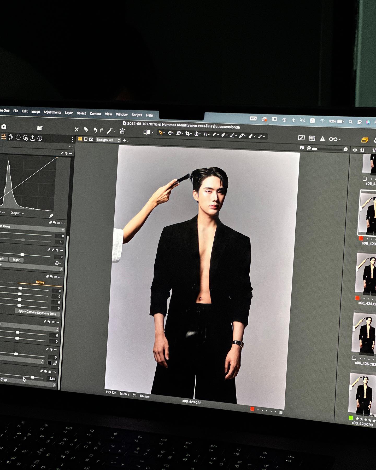Select the Keystone correction tool
Image resolution: width=376 pixels, height=470 pixels.
point(205,134)
